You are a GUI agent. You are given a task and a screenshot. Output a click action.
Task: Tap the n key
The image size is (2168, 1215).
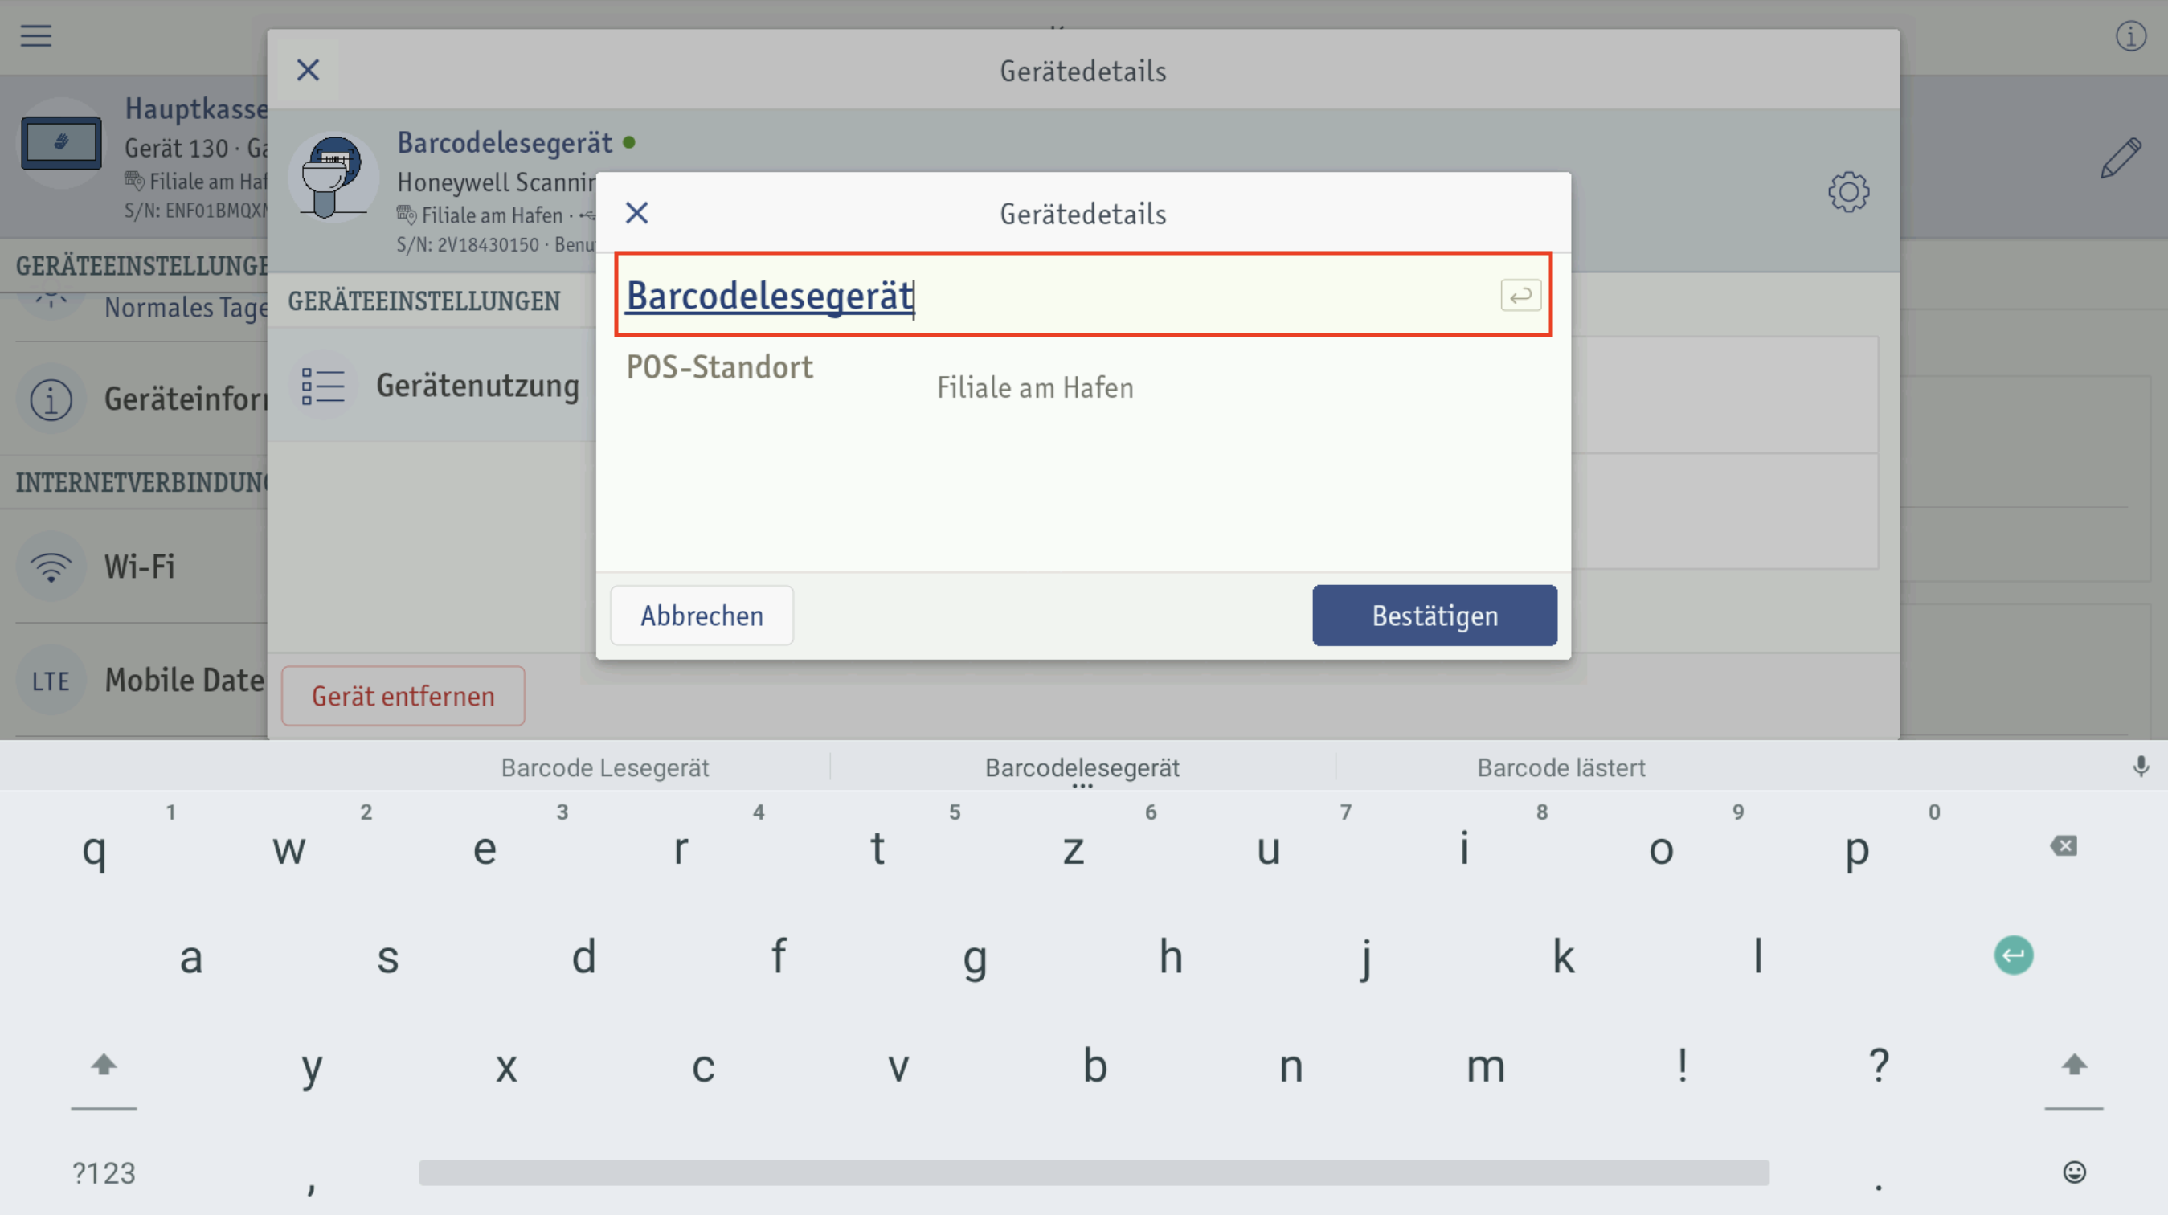(x=1291, y=1066)
